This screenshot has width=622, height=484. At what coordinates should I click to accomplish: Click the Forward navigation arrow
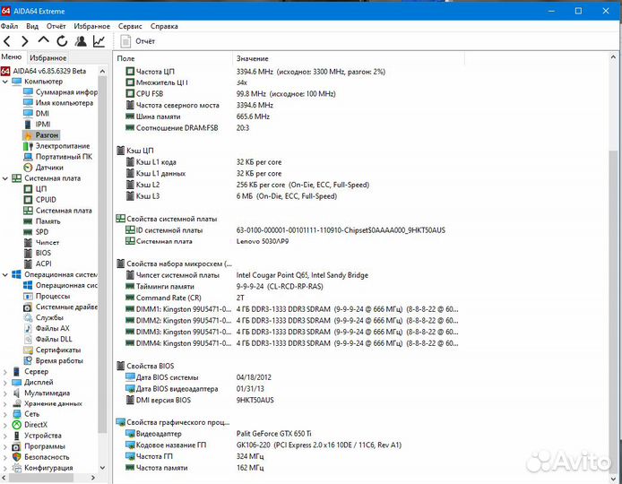click(24, 41)
